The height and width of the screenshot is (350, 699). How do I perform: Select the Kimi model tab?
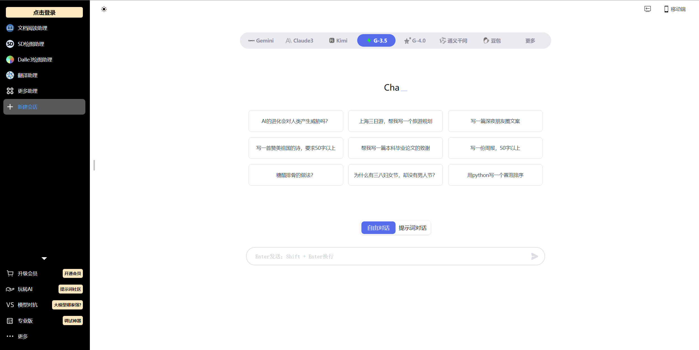click(x=338, y=41)
